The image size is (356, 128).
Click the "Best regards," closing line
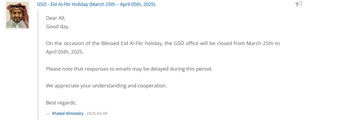[61, 103]
